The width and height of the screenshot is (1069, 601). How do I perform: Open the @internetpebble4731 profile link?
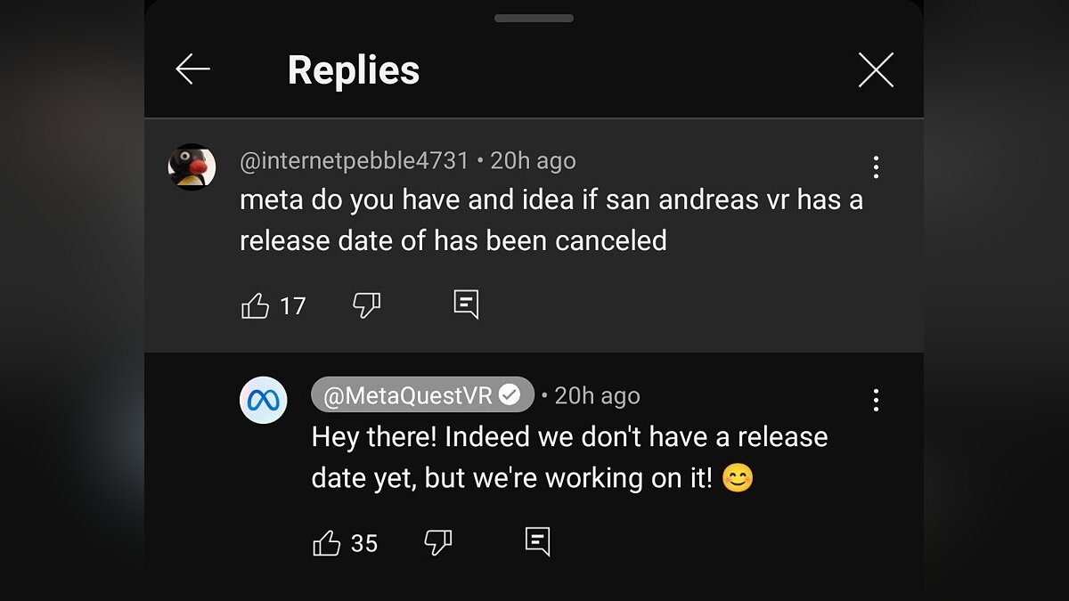pos(354,160)
